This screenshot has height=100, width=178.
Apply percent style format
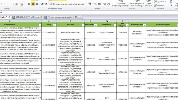coord(95,4)
